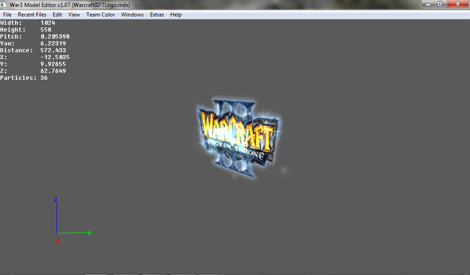Open the Help menu
Screen dimensions: 470x275
(176, 14)
